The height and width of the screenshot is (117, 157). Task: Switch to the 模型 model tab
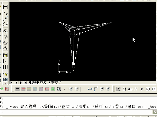[x=34, y=82]
